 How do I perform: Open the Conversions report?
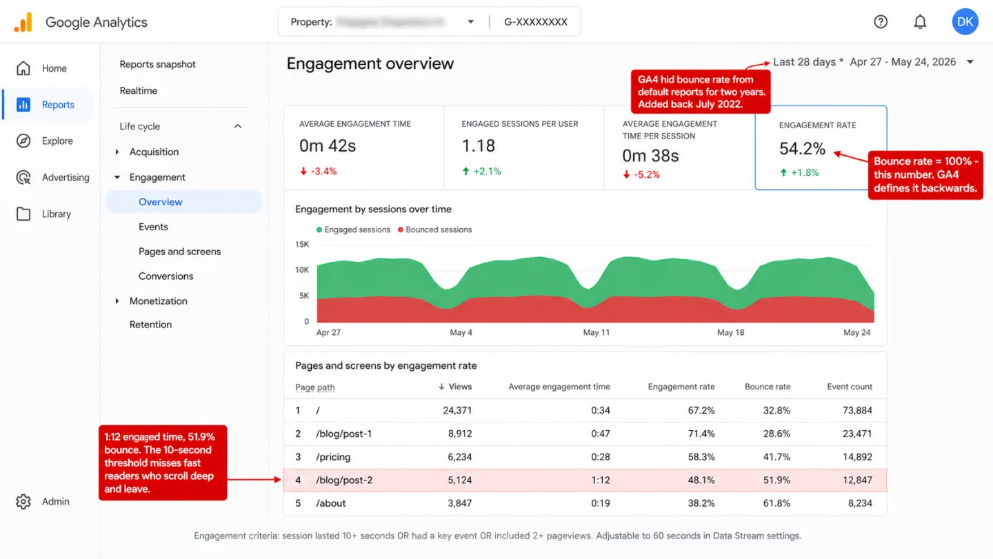coord(166,276)
